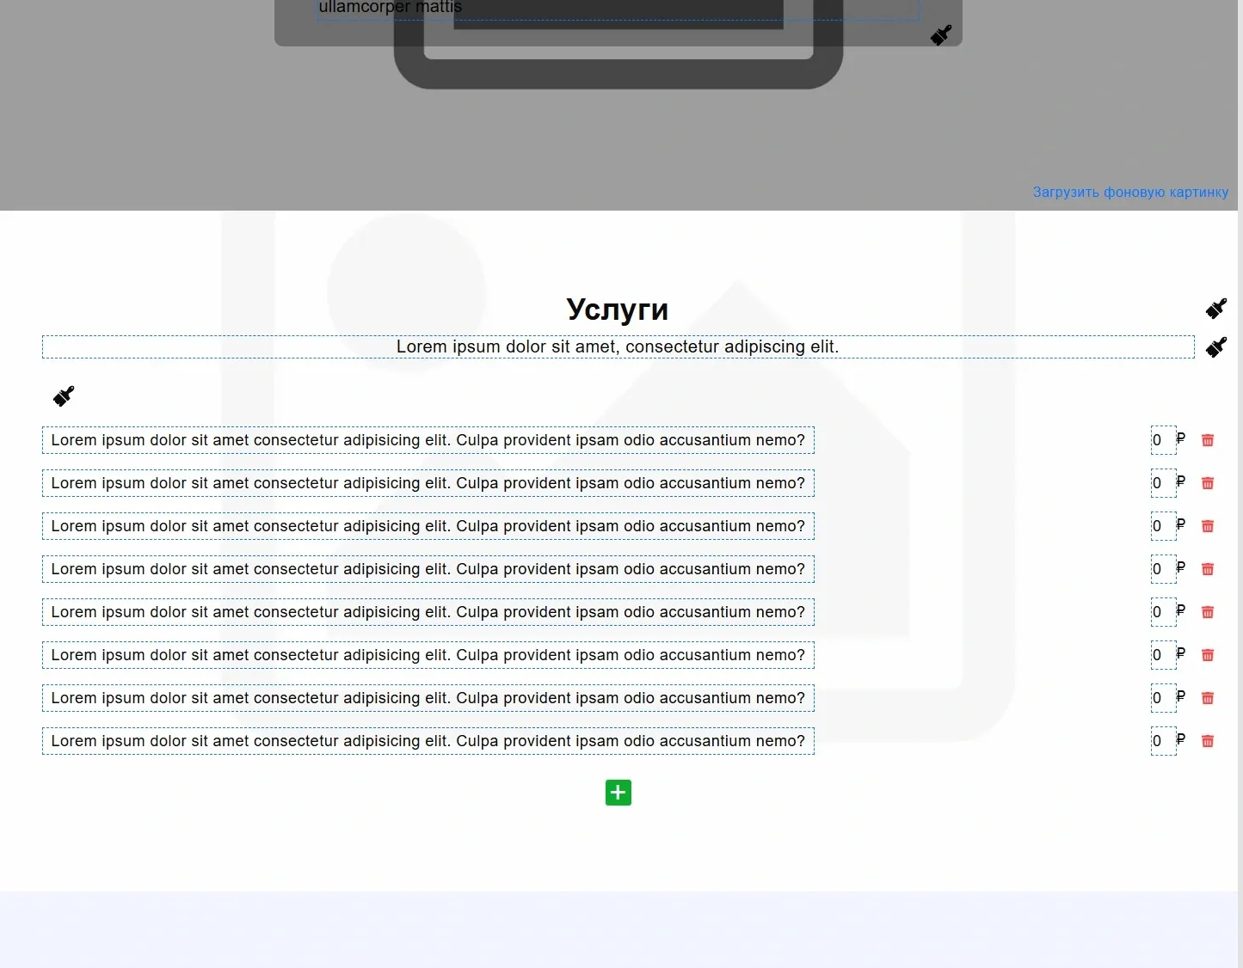Click the price field in the first row
Screen dimensions: 1243x968
(1162, 440)
